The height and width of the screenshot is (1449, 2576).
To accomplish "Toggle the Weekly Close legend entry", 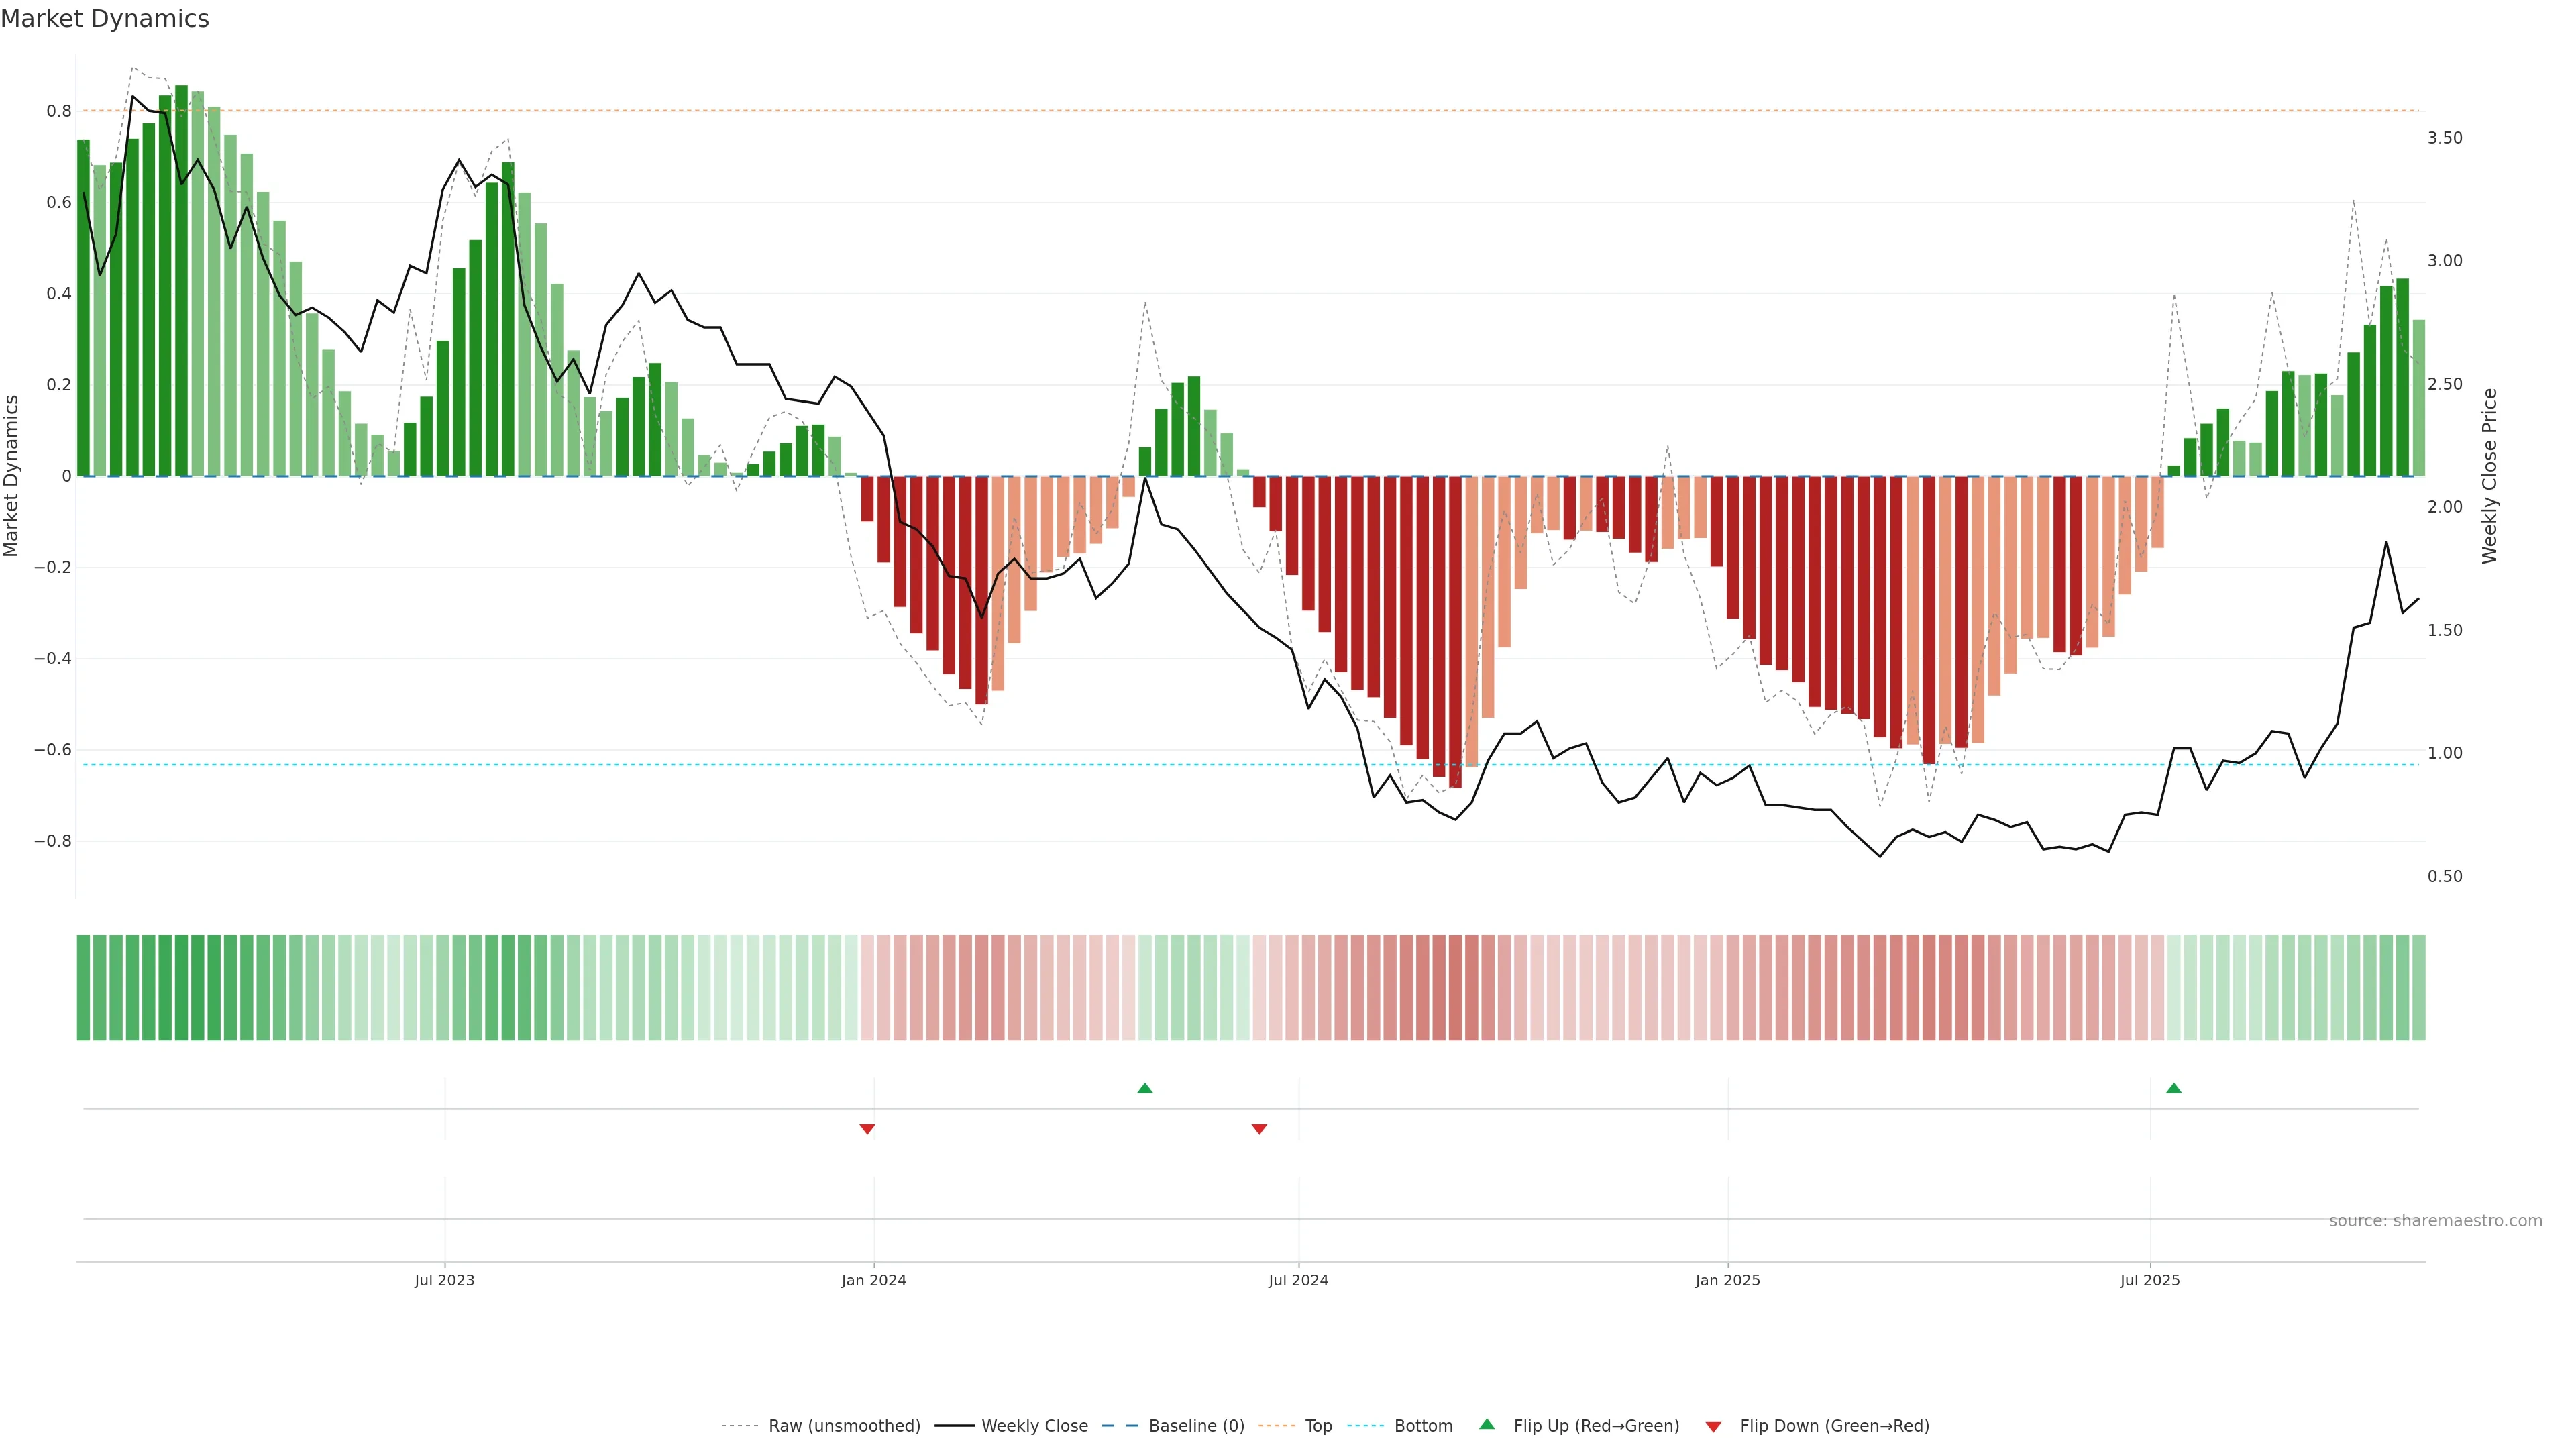I will tap(1034, 1426).
